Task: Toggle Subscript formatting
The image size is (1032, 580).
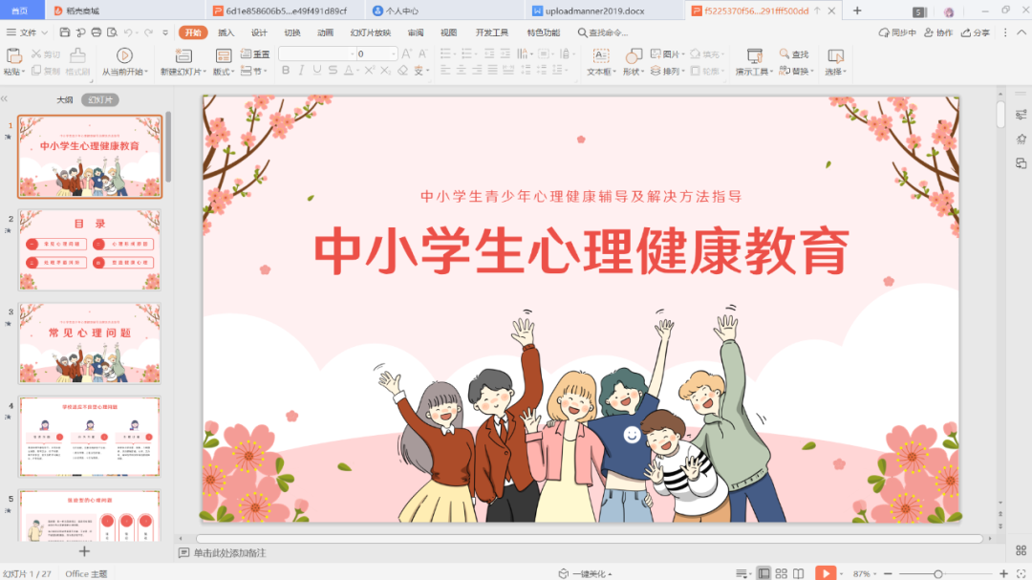Action: tap(385, 71)
